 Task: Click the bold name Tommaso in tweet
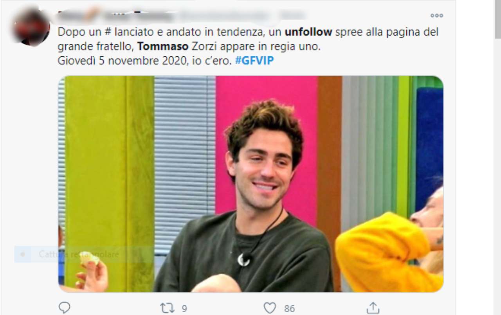(163, 47)
